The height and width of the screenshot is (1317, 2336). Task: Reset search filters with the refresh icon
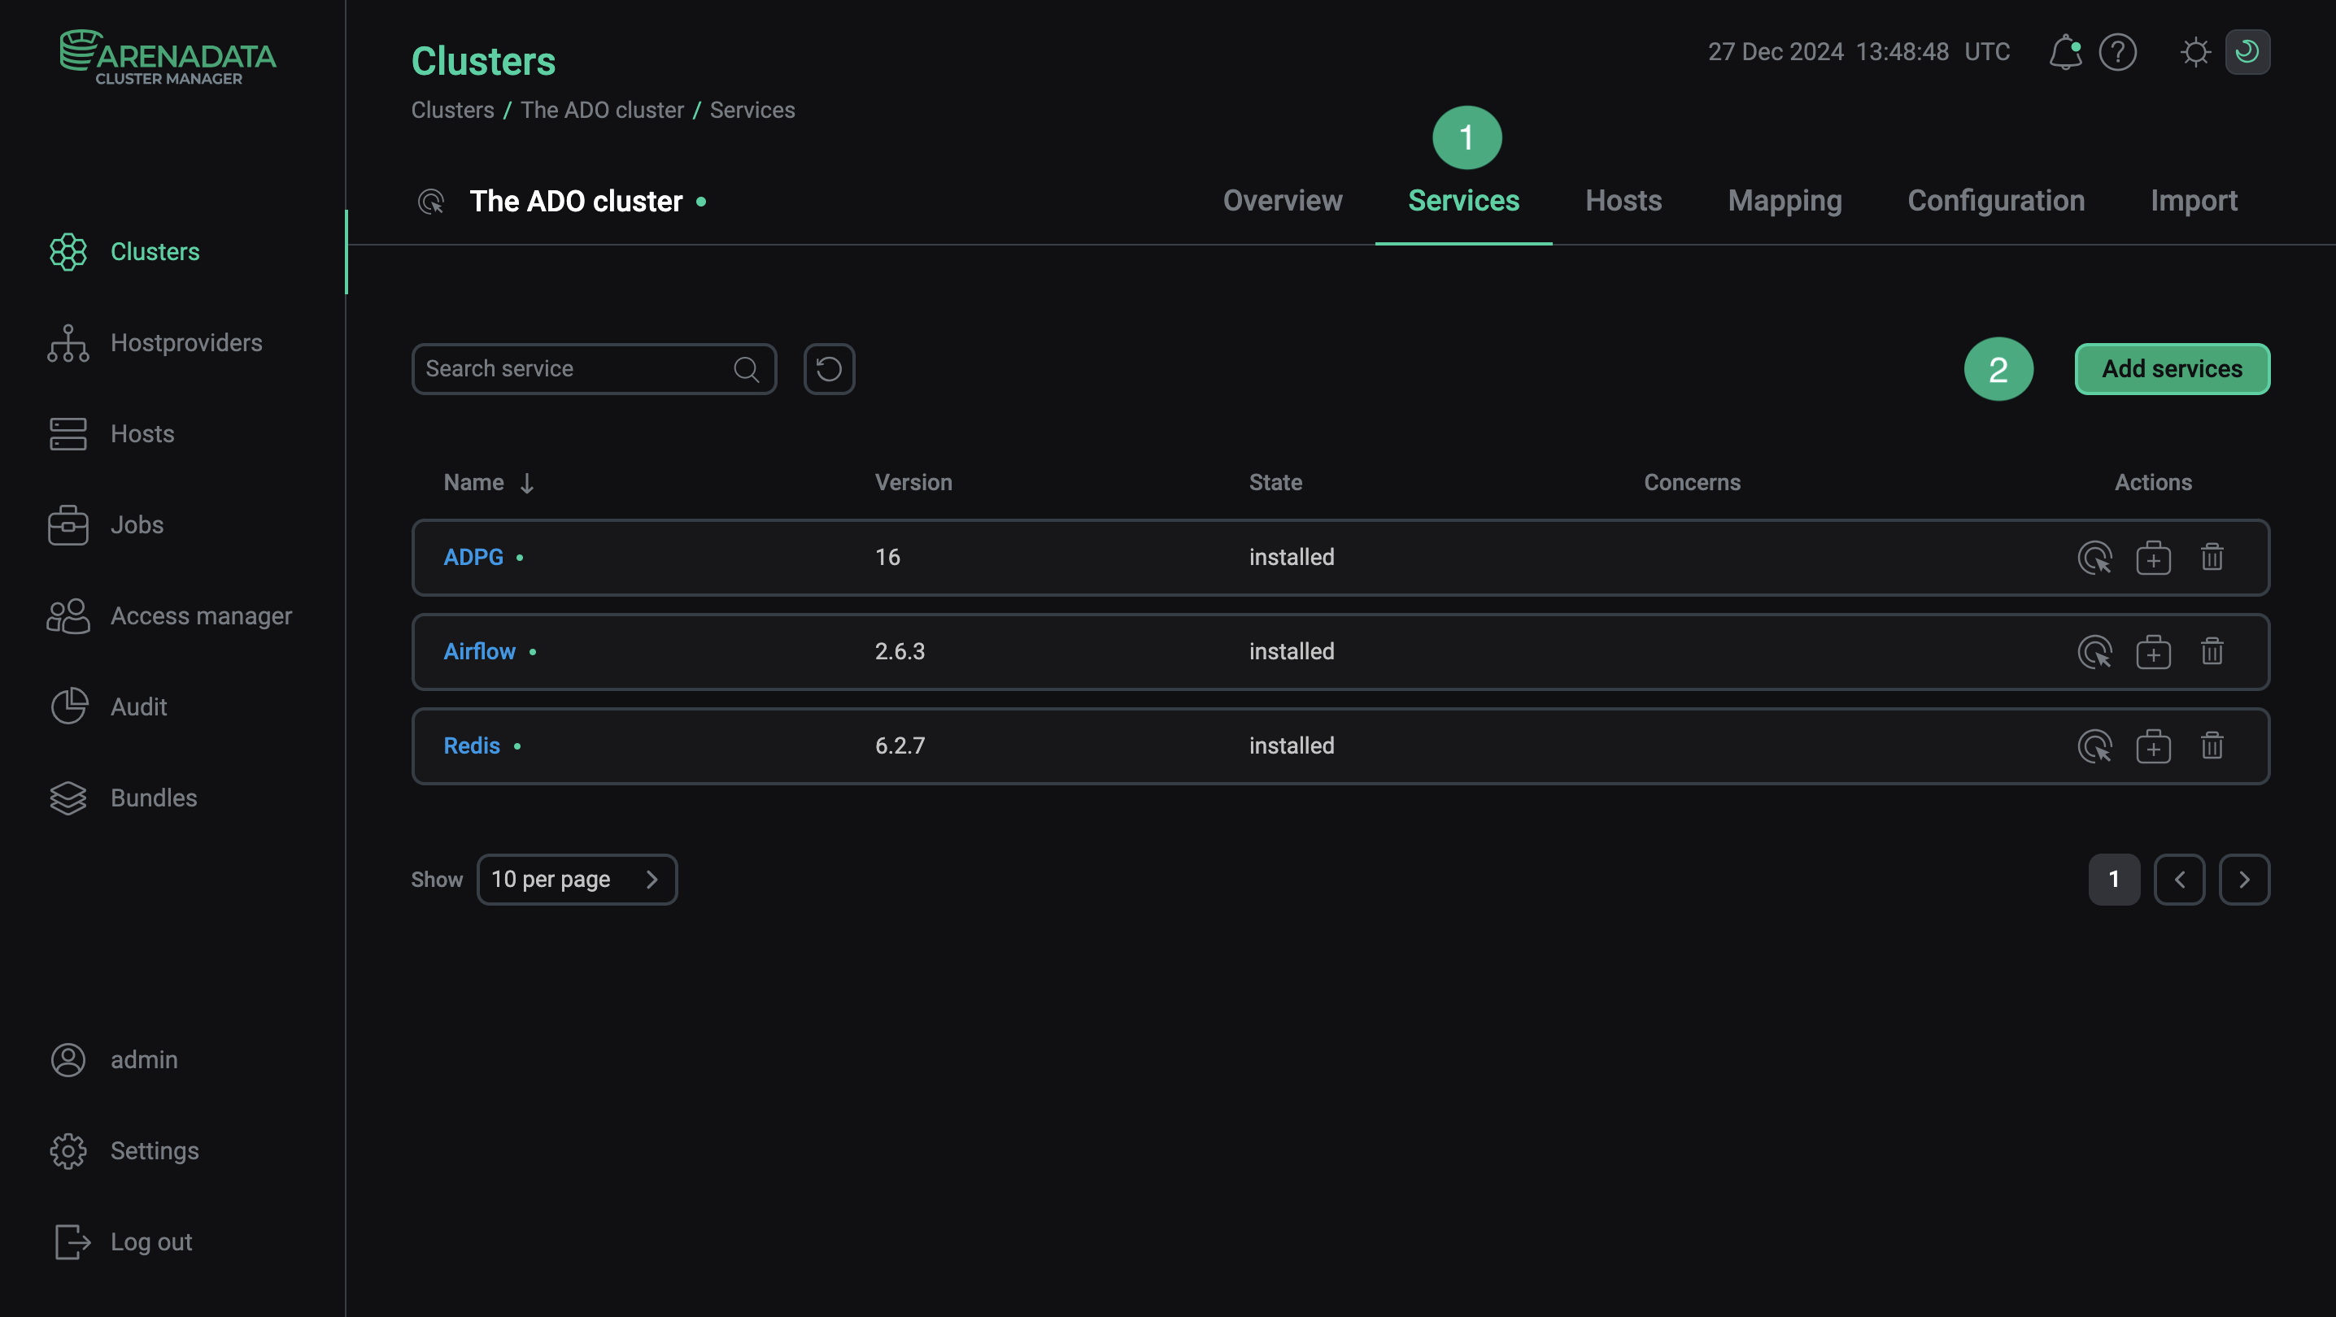[x=829, y=369]
